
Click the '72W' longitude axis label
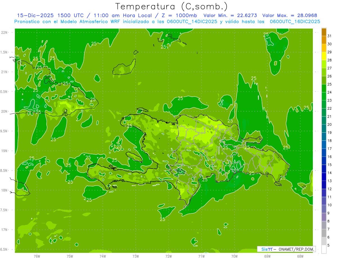tap(168, 256)
